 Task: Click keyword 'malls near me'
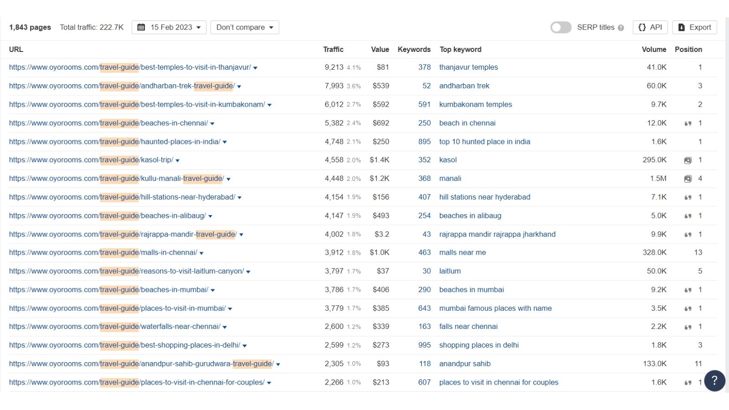click(462, 252)
